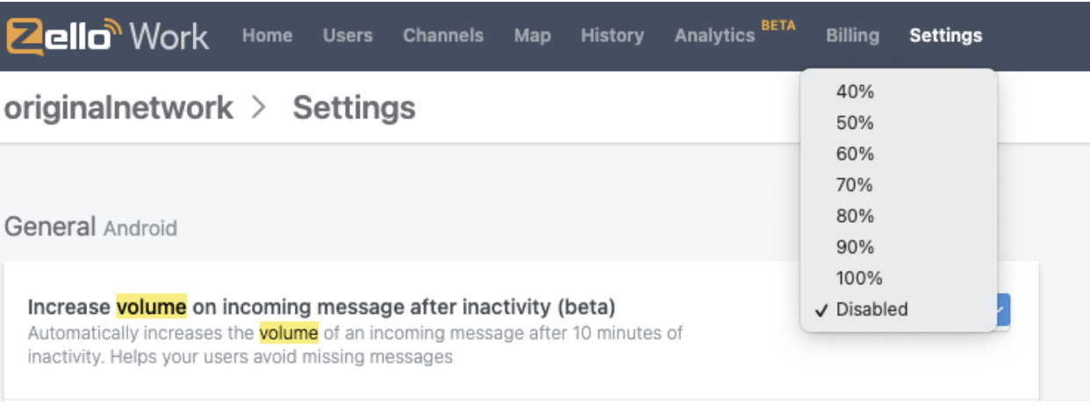
Task: Select 40% volume option
Action: (x=899, y=92)
